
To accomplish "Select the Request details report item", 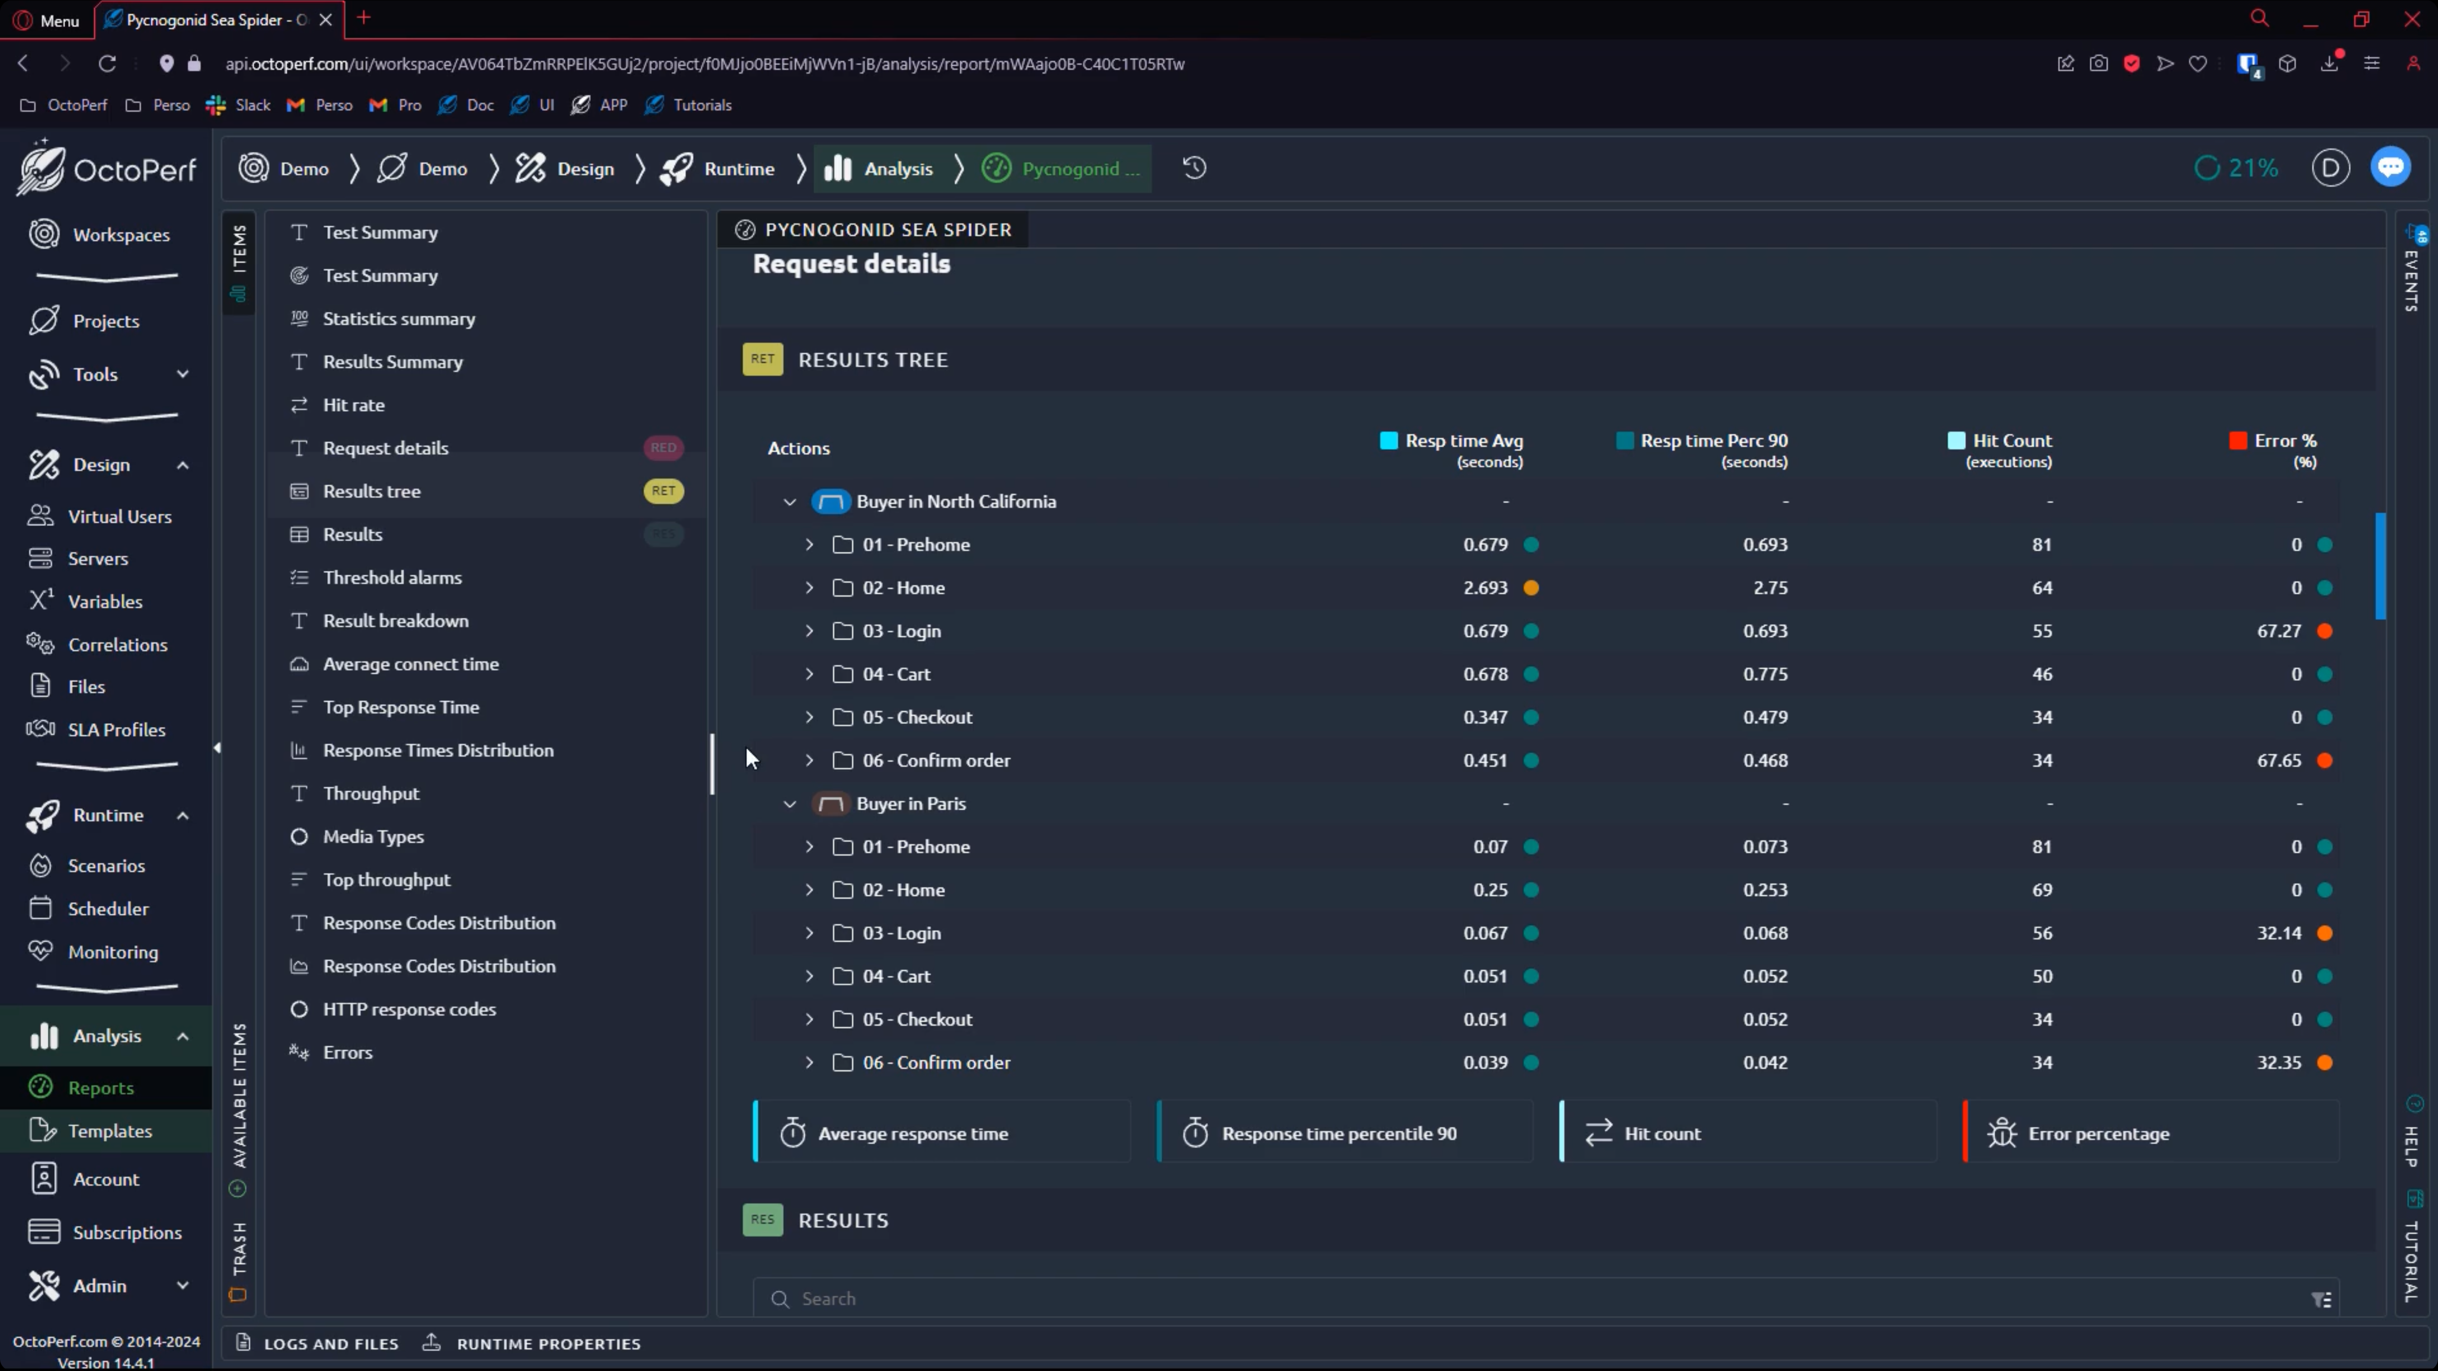I will coord(487,447).
